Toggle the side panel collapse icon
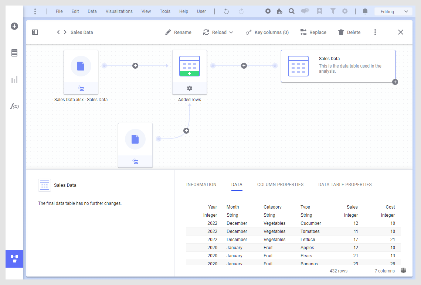The width and height of the screenshot is (421, 285). (x=35, y=32)
